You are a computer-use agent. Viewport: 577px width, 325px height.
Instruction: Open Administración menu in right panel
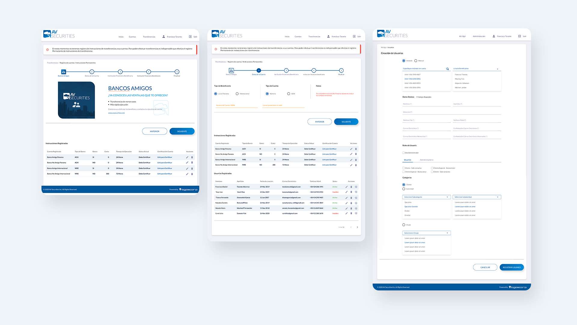coord(479,36)
